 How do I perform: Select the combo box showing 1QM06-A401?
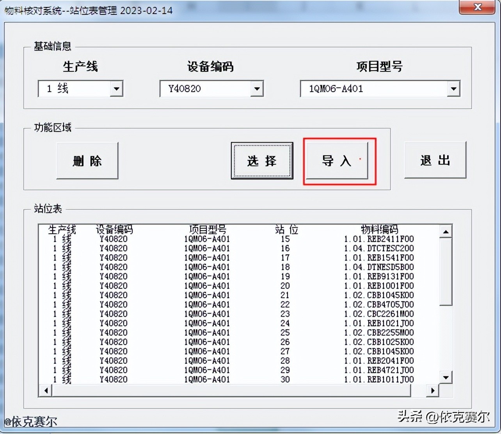371,89
